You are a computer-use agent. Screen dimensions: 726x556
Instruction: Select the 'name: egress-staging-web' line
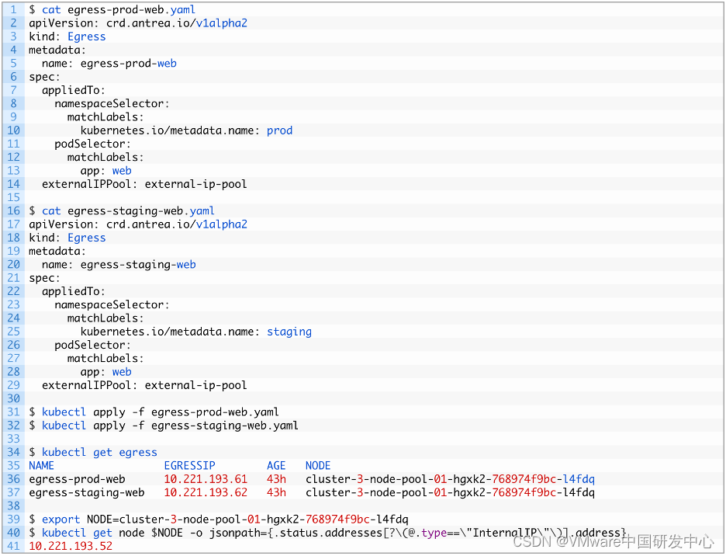(119, 265)
